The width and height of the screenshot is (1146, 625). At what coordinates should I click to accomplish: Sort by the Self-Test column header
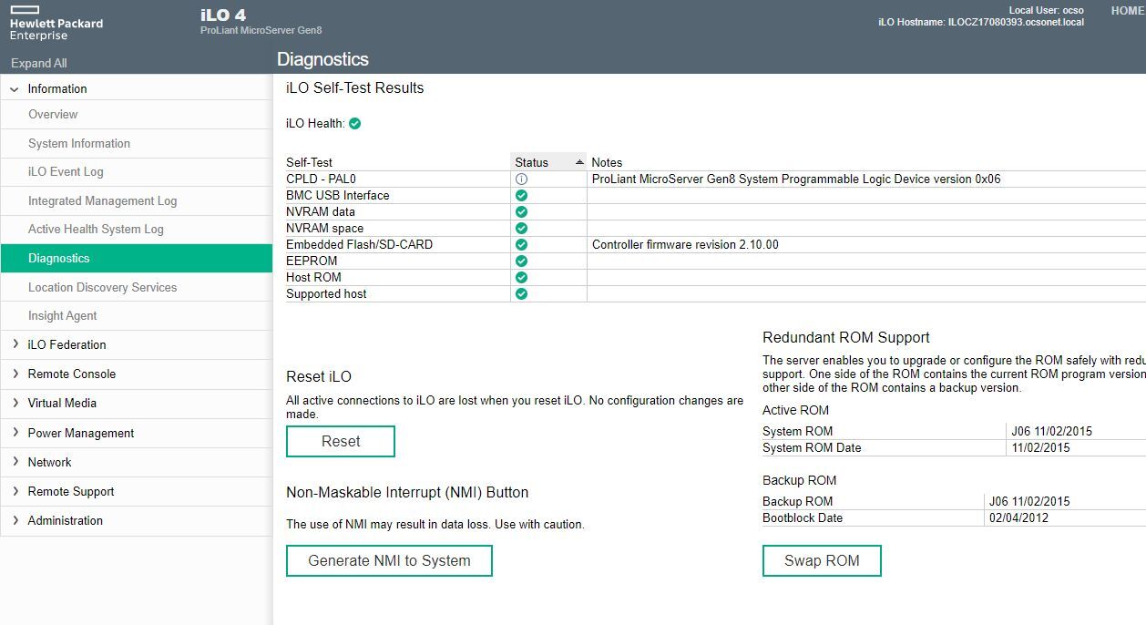(x=310, y=162)
